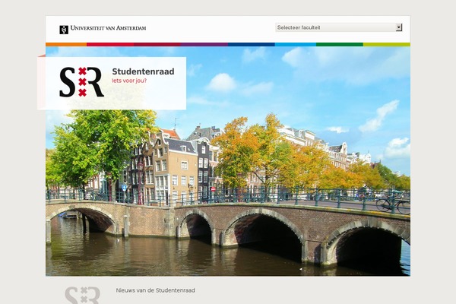Click the grey SR logo at bottom
The height and width of the screenshot is (304, 456).
click(83, 295)
